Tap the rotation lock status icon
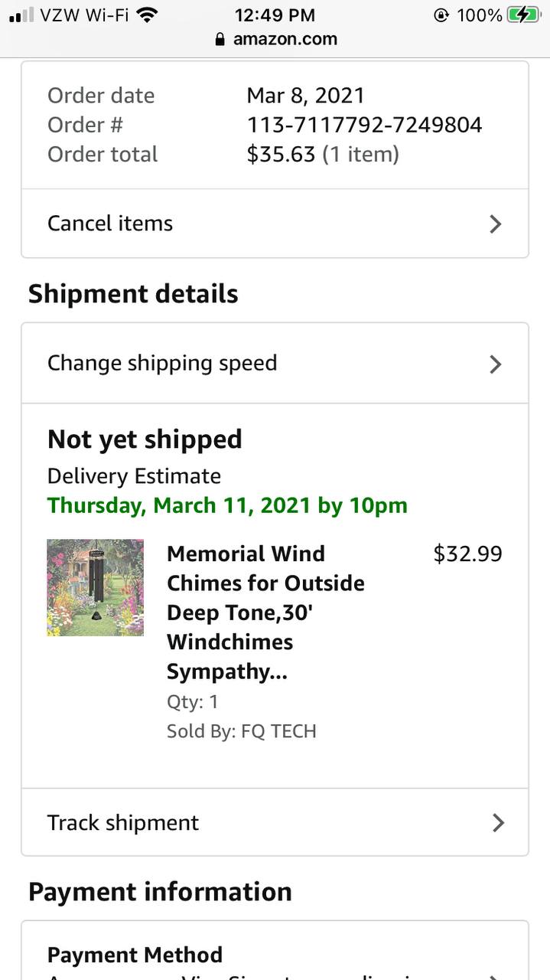 point(441,15)
